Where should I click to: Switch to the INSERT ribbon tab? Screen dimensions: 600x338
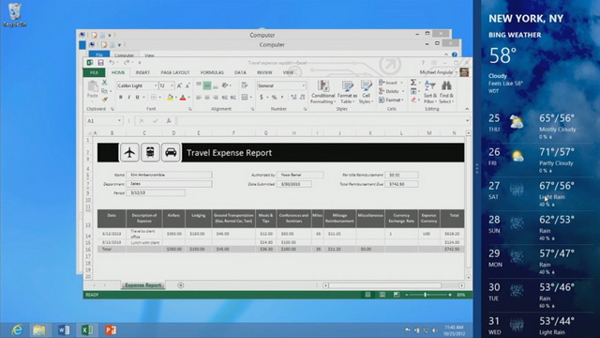tap(142, 72)
